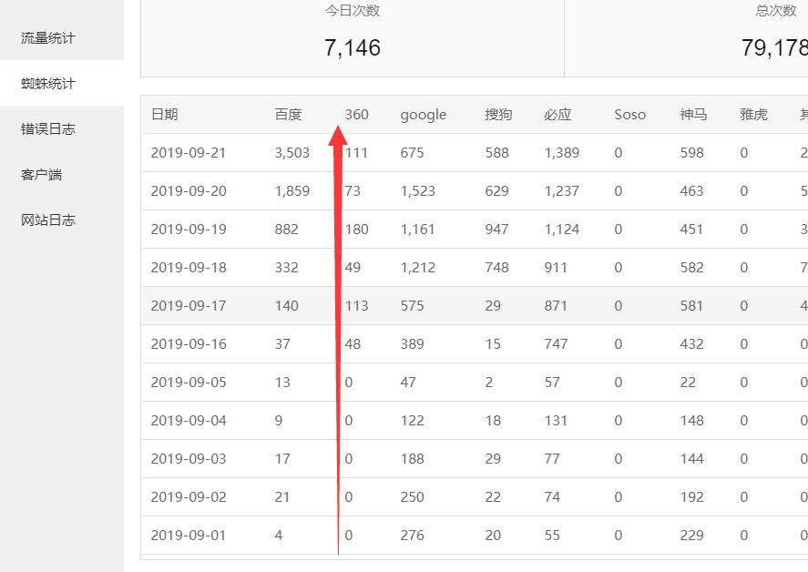Select the 神马 column header
This screenshot has height=572, width=808.
point(693,115)
